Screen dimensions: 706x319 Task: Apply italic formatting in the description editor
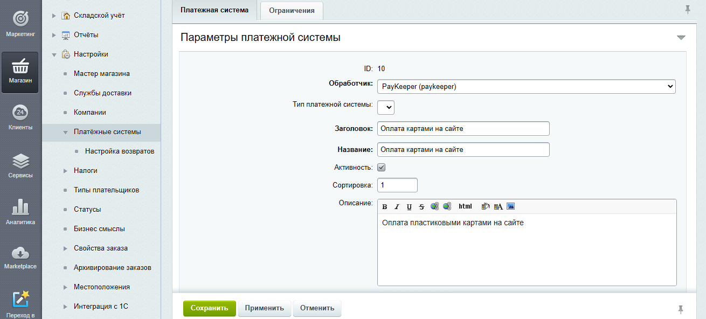(x=397, y=207)
